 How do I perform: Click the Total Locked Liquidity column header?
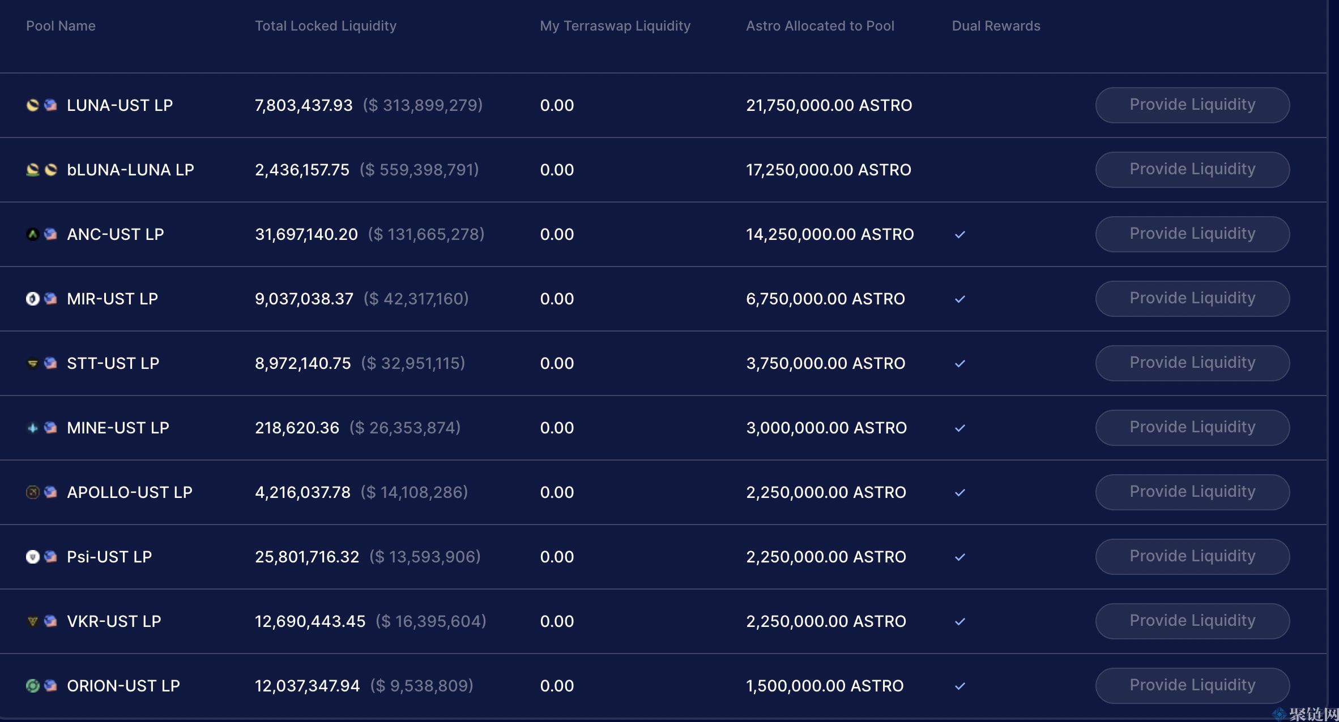tap(326, 26)
